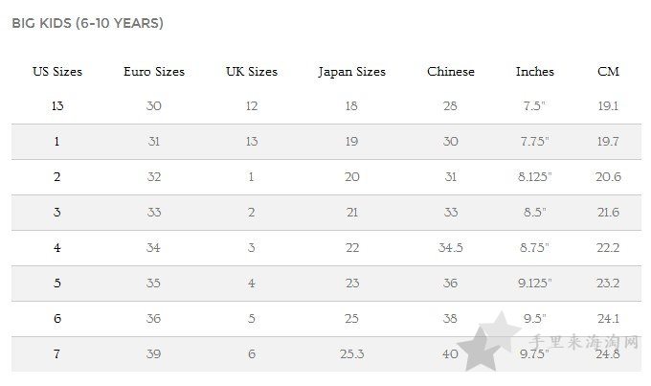Click the Chinese watermark text near star
Viewport: 651px width, 386px height.
(583, 342)
